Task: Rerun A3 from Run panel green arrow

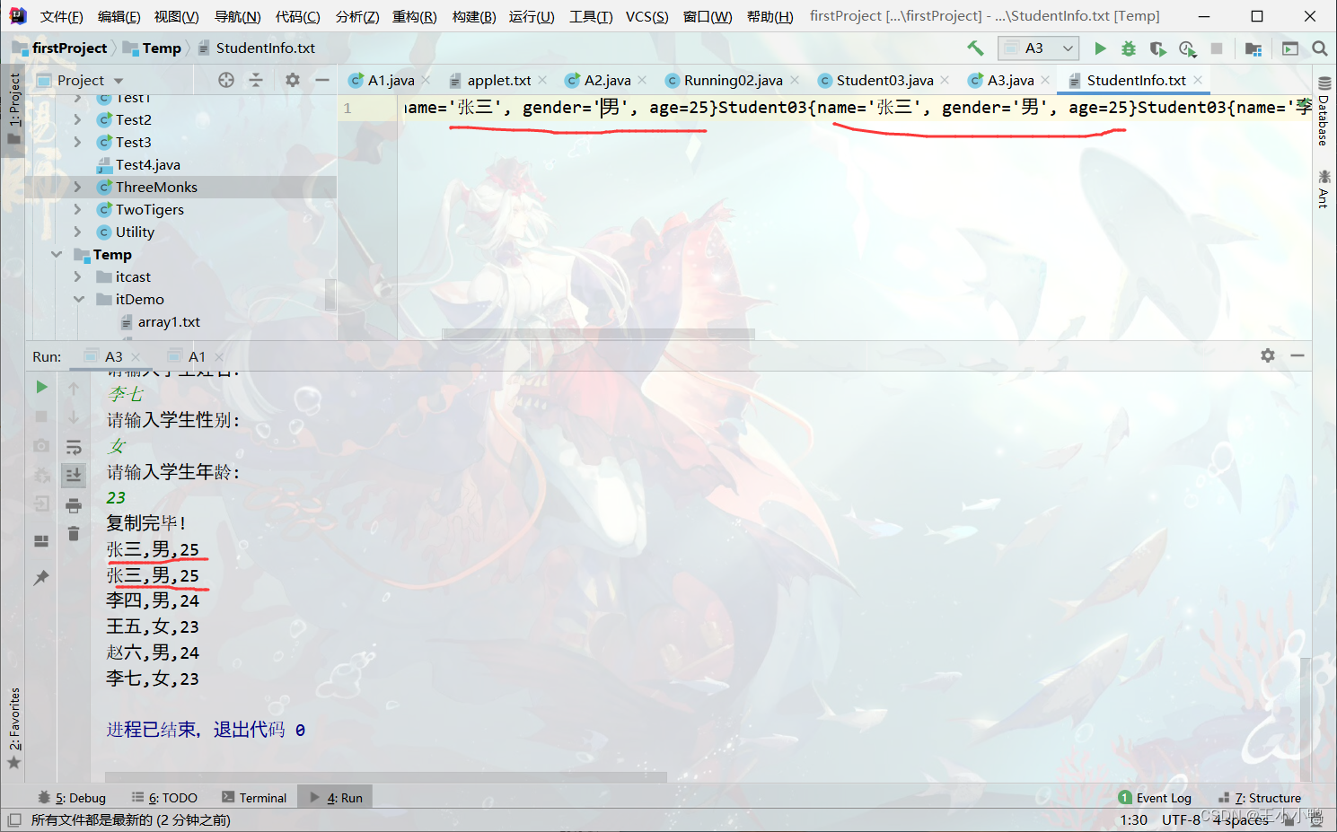Action: pyautogui.click(x=41, y=387)
